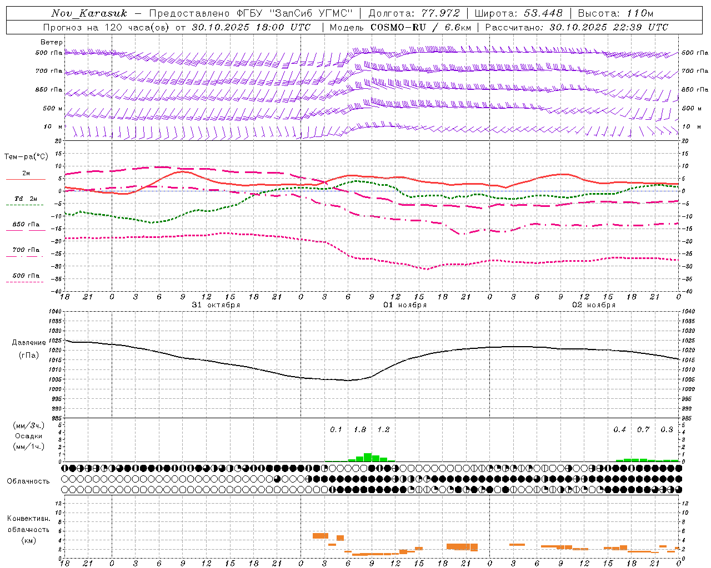This screenshot has width=711, height=568.
Task: Click the 'Прогноз на 120 часа(ов)' forecast header
Action: 107,27
